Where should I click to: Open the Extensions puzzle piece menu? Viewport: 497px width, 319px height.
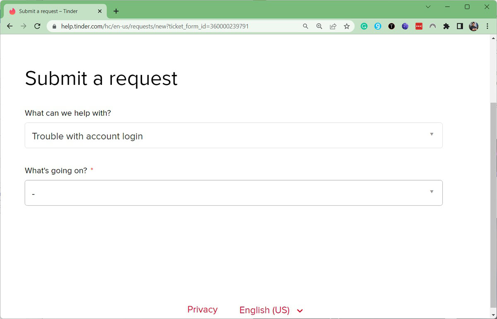click(x=446, y=26)
